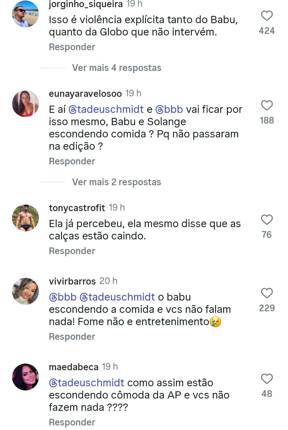Open @bbb mention in vivirbarros's comment
288x430 pixels.
point(63,297)
